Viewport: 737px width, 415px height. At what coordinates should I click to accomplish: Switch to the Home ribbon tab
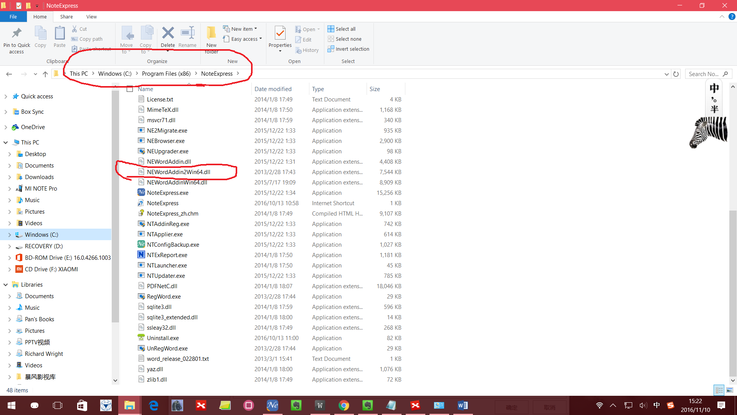pos(40,17)
